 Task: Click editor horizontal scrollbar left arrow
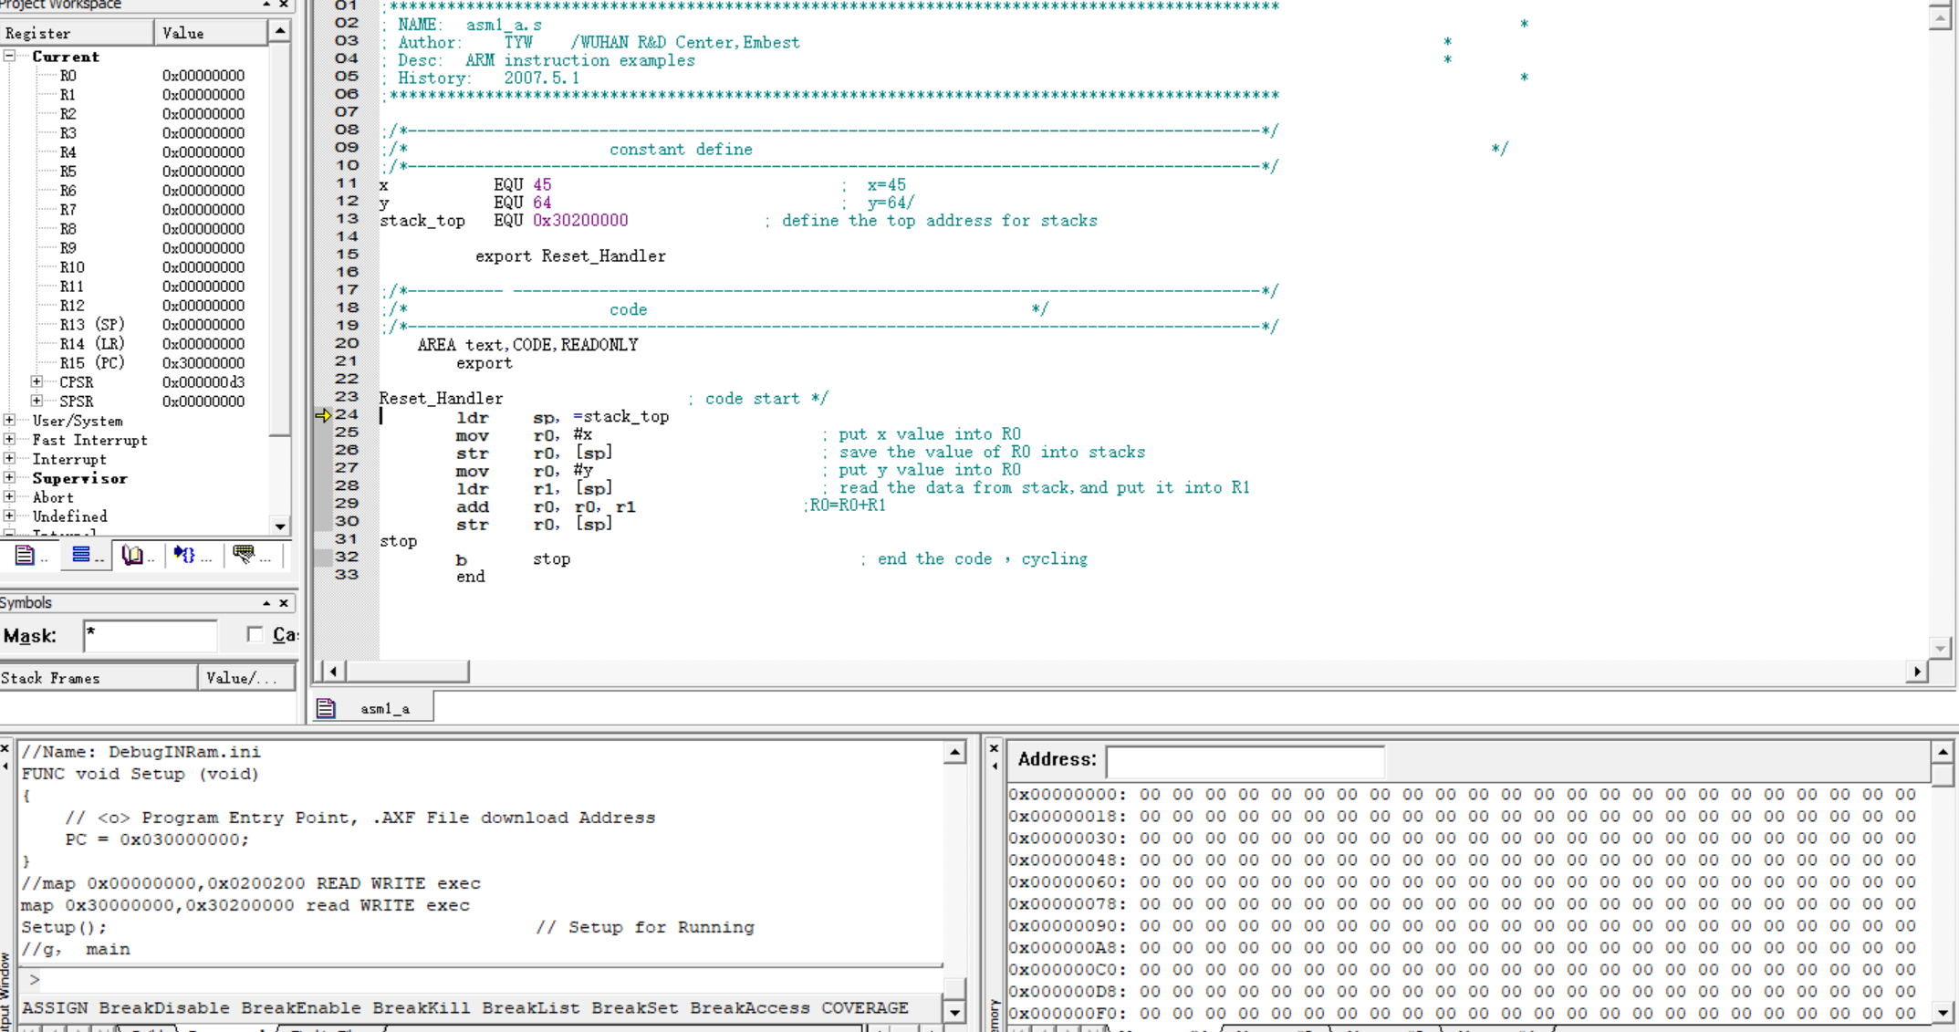pyautogui.click(x=334, y=672)
